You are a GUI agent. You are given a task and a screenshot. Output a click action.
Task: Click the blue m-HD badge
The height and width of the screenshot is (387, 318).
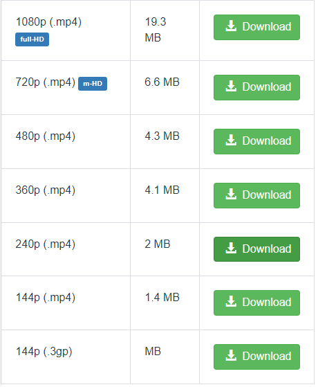click(93, 84)
